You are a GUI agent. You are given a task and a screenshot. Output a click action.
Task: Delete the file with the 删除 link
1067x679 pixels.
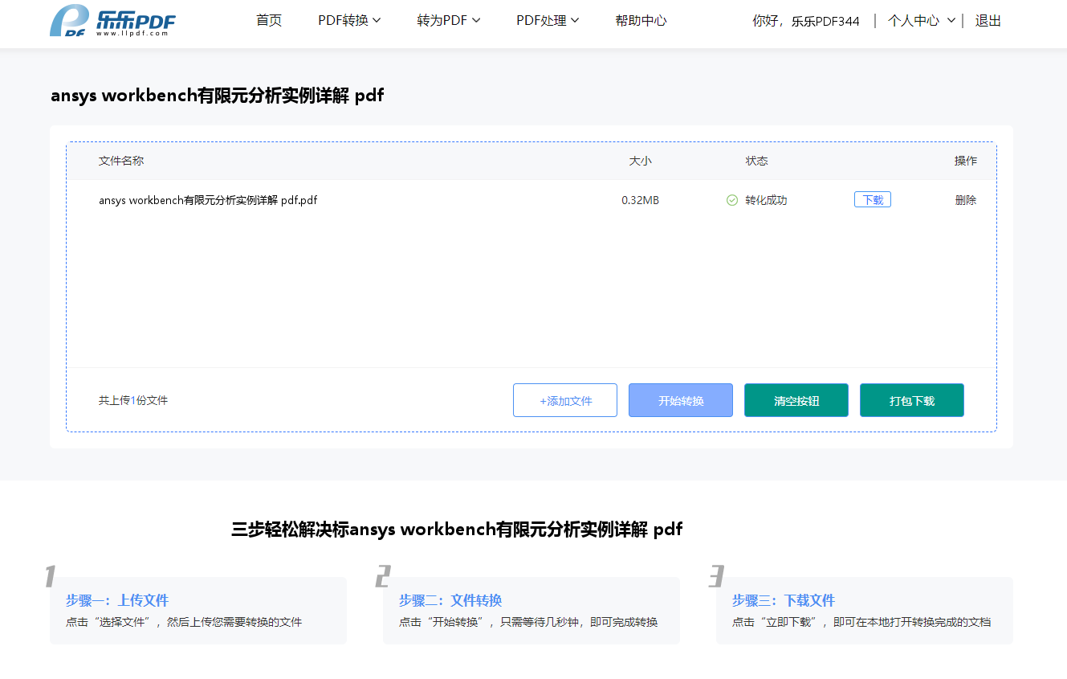tap(966, 200)
